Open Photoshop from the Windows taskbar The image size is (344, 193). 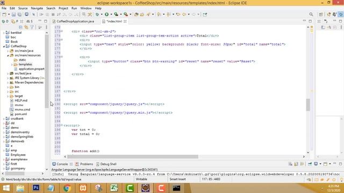[36, 188]
